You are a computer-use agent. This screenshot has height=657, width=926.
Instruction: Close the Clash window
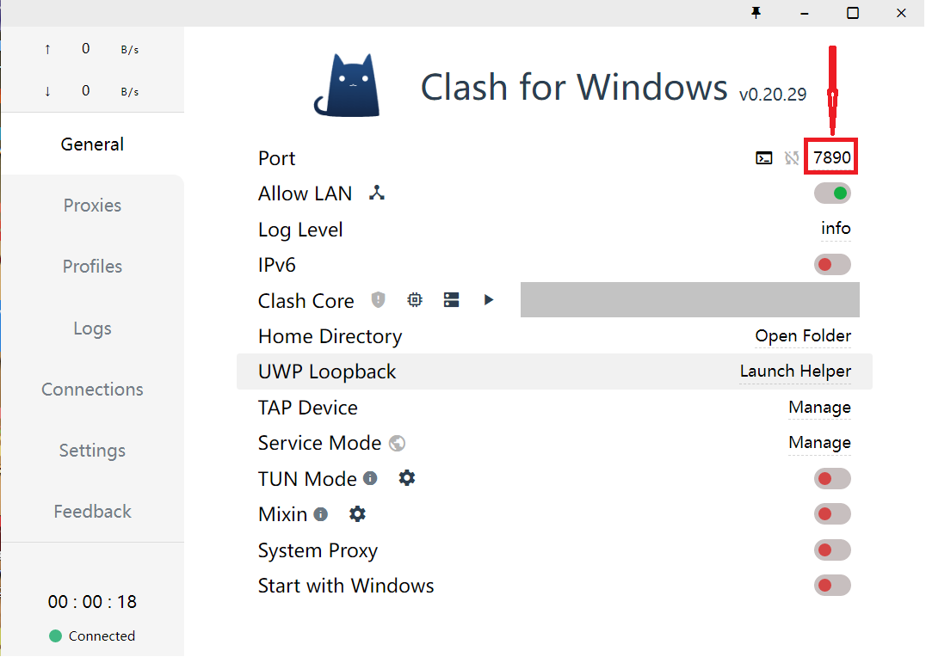901,13
